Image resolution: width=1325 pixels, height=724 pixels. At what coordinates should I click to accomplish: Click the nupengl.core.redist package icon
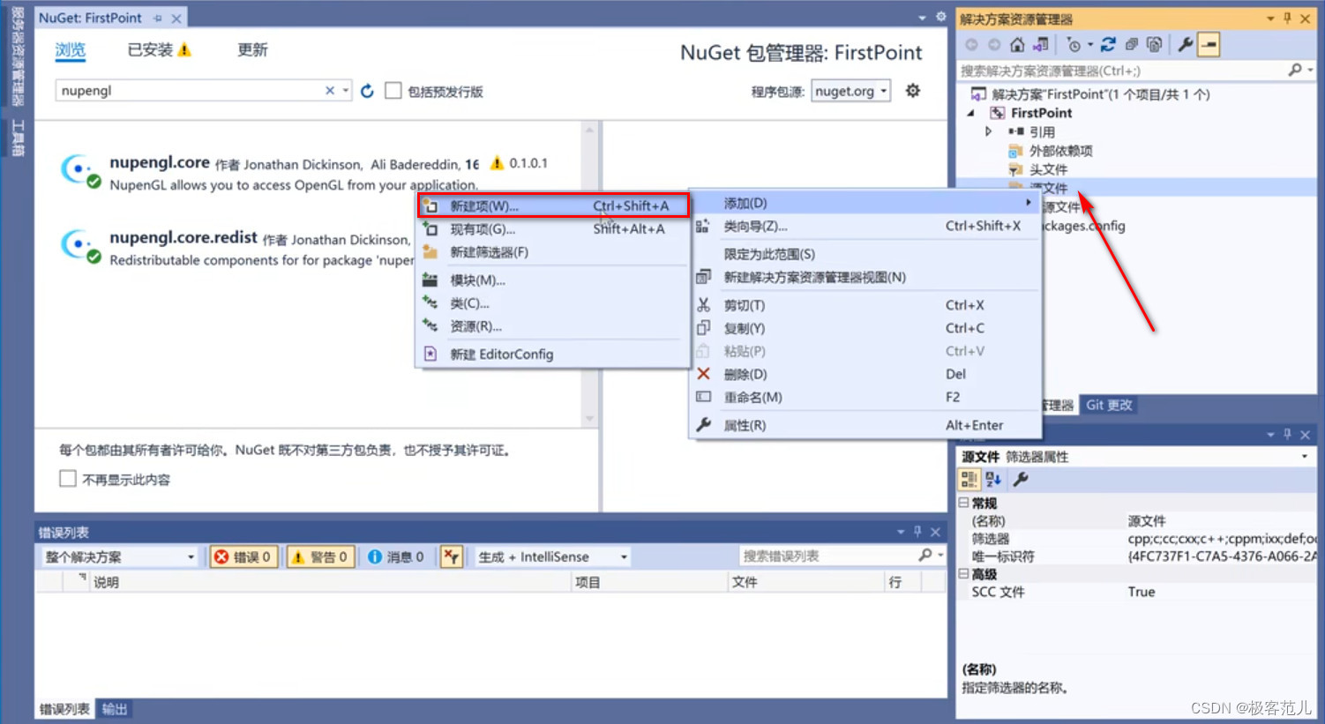79,245
